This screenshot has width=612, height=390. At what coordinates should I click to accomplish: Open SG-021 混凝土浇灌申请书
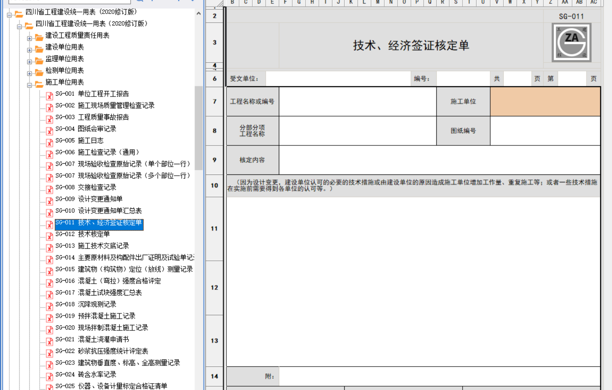click(x=92, y=339)
